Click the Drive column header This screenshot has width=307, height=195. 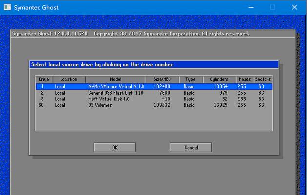[x=44, y=79]
